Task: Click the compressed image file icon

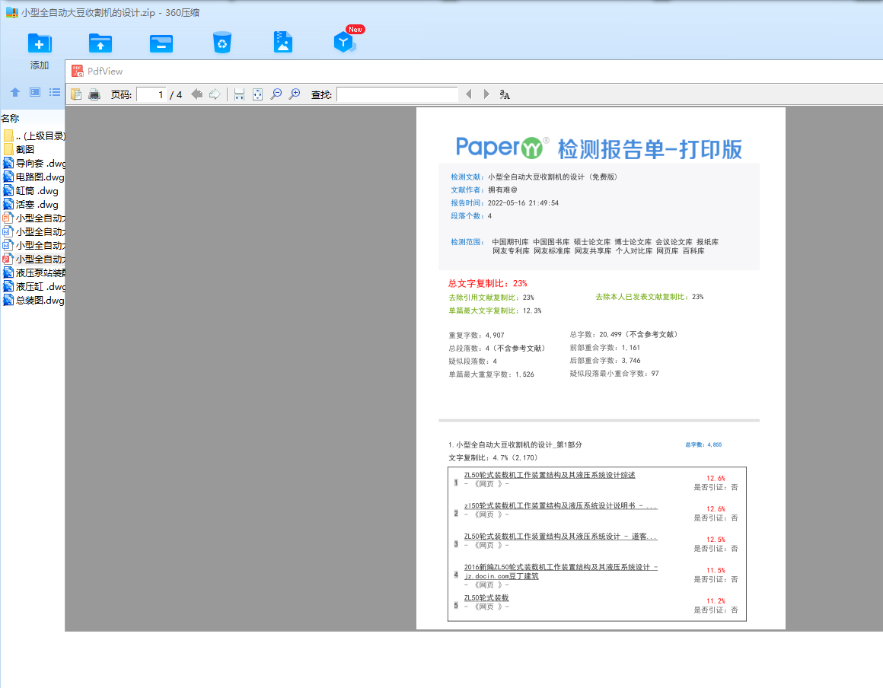Action: point(282,42)
